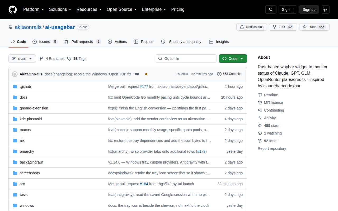Expand commit message ellipsis button

[137, 74]
